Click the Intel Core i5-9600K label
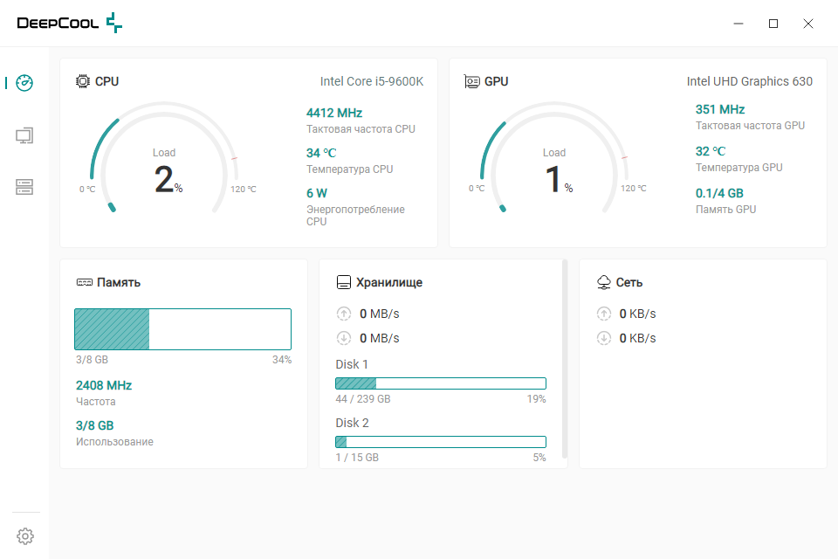Viewport: 838px width, 559px height. coord(372,81)
